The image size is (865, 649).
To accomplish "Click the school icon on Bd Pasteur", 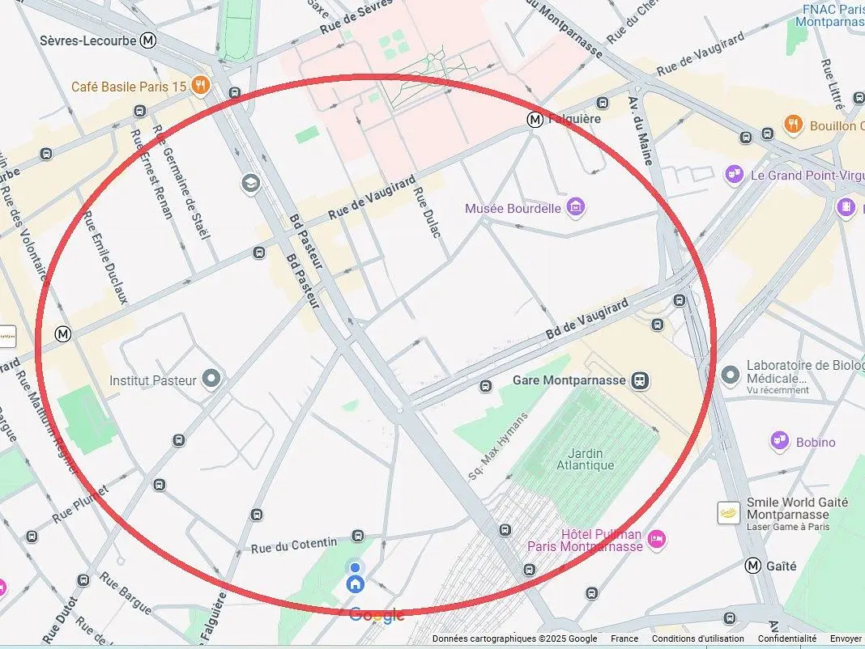I will coord(251,183).
